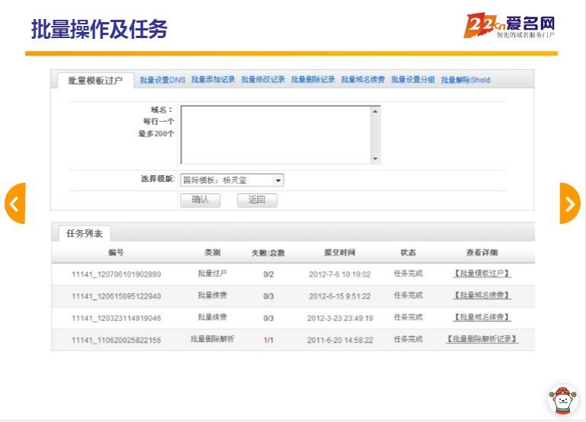586x422 pixels.
Task: Click the 22.cn 爱名网 logo
Action: tap(509, 25)
